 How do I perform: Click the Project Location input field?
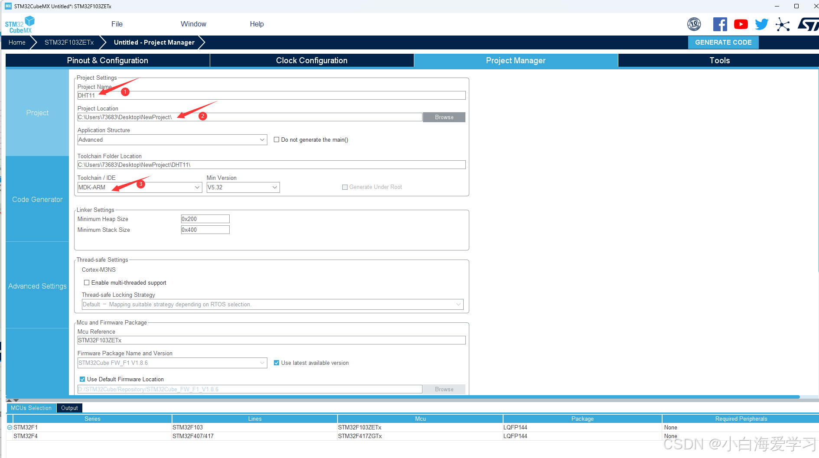click(x=250, y=117)
